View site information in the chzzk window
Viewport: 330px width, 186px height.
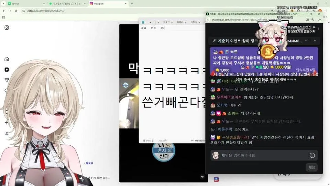(x=208, y=20)
